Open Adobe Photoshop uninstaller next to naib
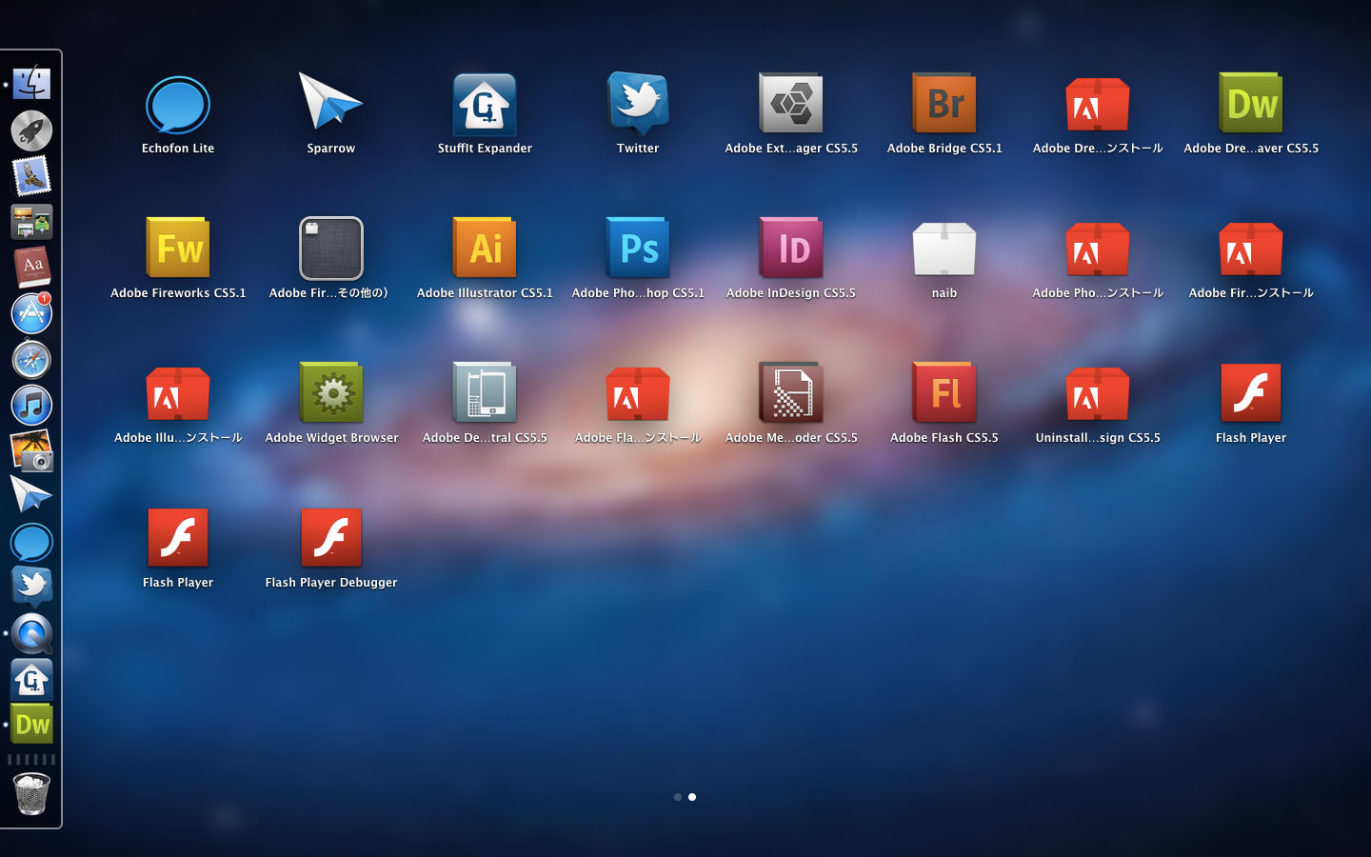The image size is (1371, 857). (x=1098, y=249)
